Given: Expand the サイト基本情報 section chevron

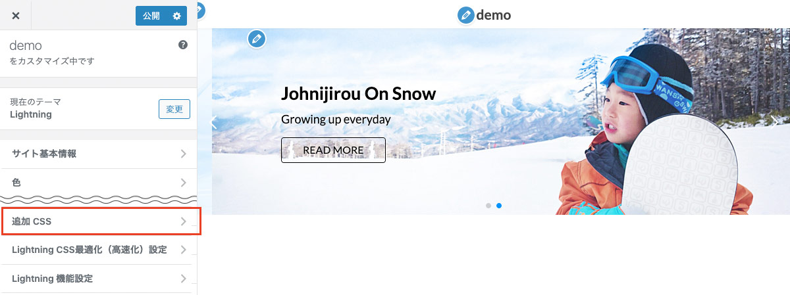Looking at the screenshot, I should pos(184,154).
